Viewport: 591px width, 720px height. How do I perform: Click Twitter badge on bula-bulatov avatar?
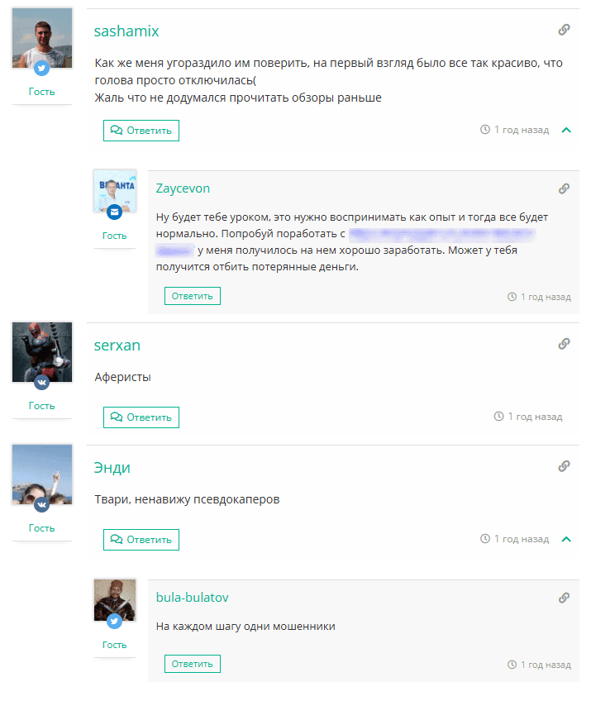click(114, 622)
